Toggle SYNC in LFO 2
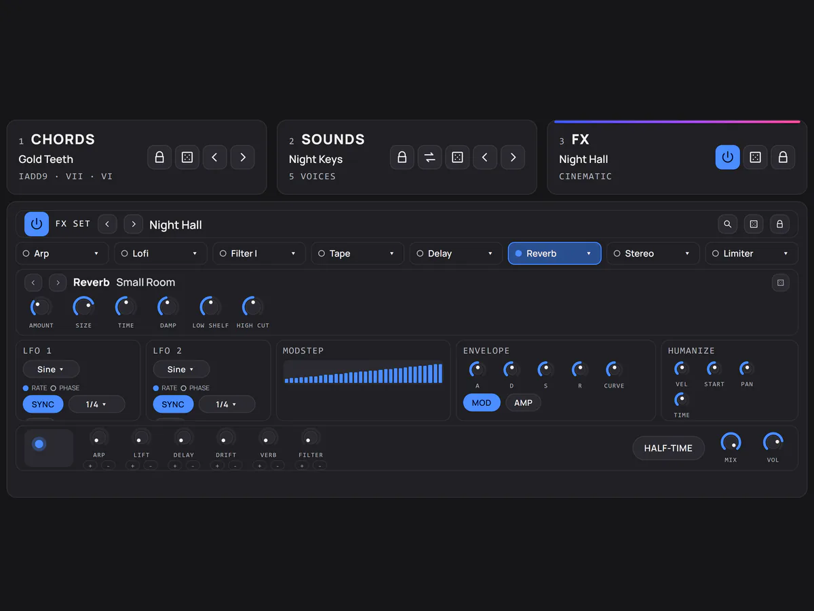814x611 pixels. pyautogui.click(x=173, y=404)
